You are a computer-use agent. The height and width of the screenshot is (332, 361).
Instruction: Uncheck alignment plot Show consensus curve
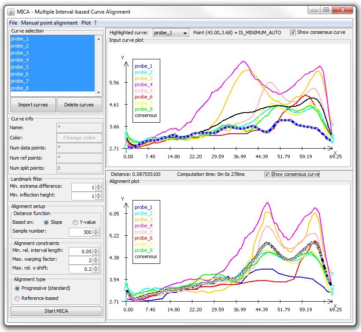pyautogui.click(x=267, y=174)
